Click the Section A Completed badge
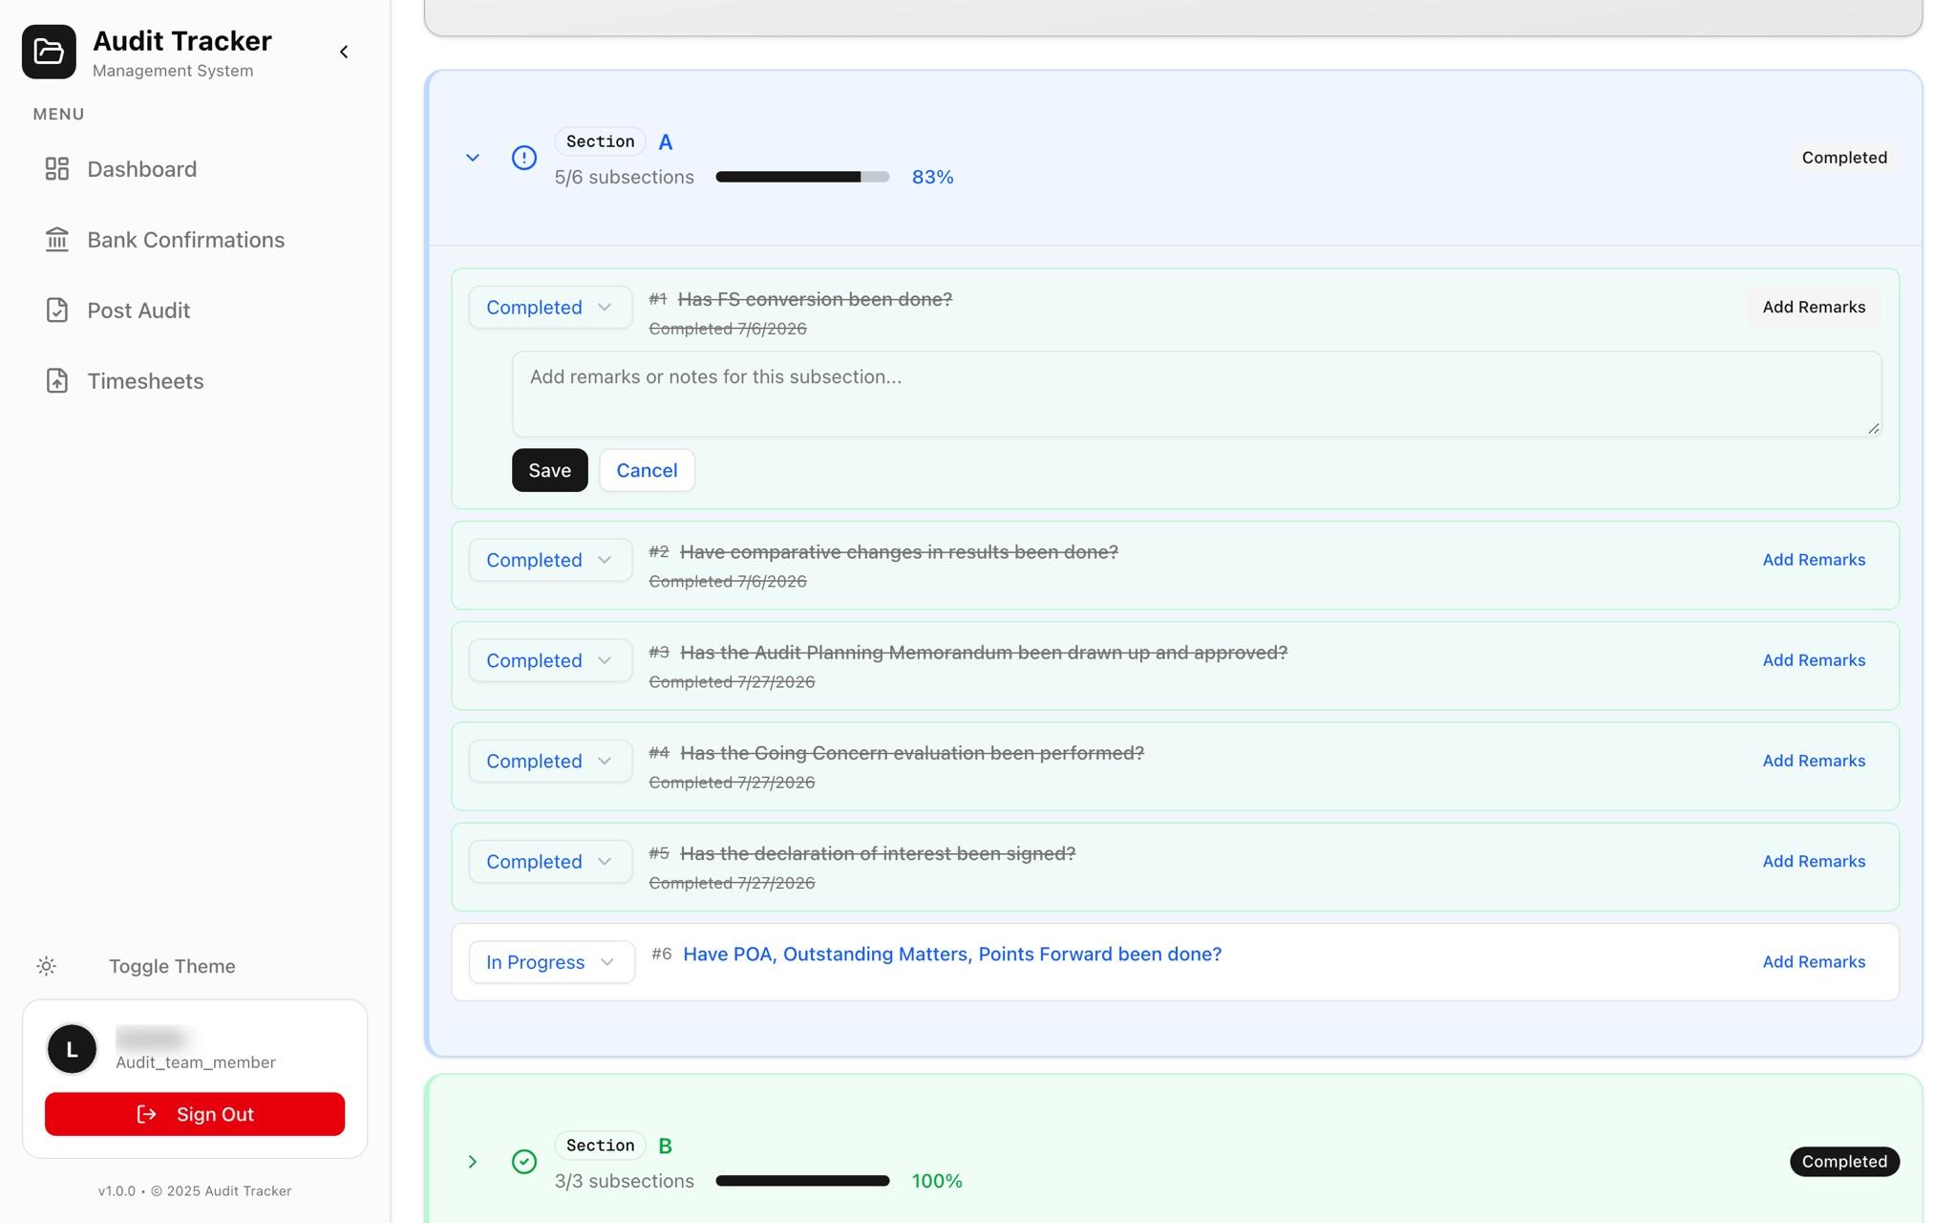This screenshot has height=1223, width=1956. (x=1844, y=158)
